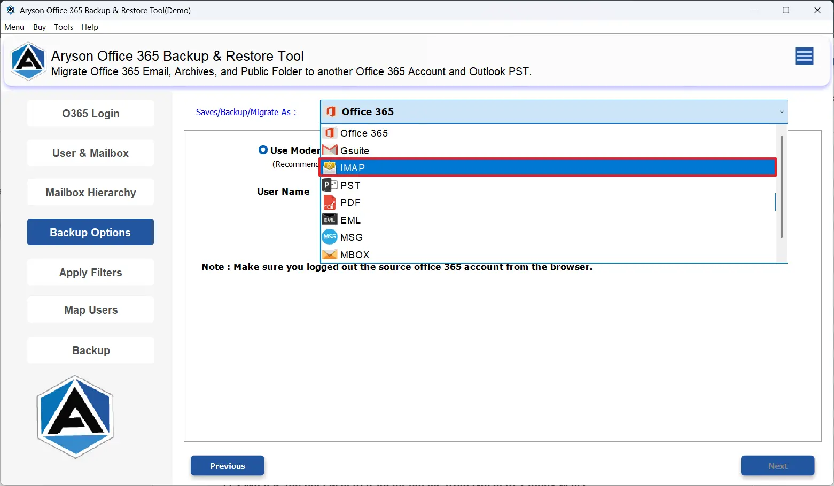
Task: Go to the Backup step
Action: (90, 350)
